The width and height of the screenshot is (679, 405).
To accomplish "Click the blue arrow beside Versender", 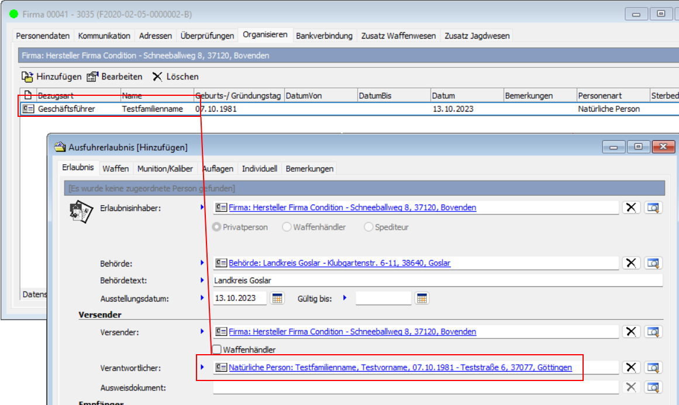I will [x=203, y=331].
